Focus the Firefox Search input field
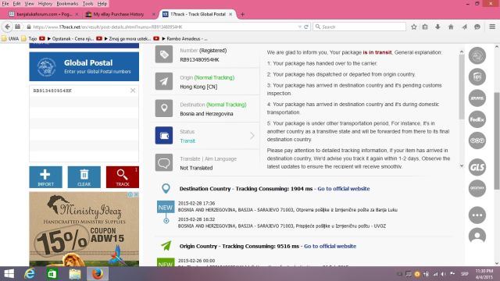The width and height of the screenshot is (500, 281). [x=359, y=27]
